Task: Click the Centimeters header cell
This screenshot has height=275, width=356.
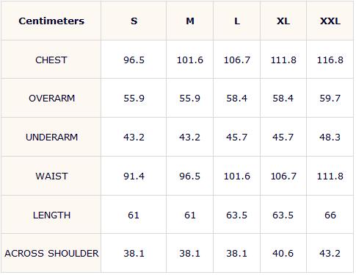Action: pyautogui.click(x=51, y=21)
